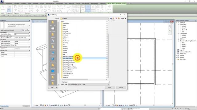The height and width of the screenshot is (110, 197).
Task: Click the At Columns ribbon icon
Action: click(103, 8)
